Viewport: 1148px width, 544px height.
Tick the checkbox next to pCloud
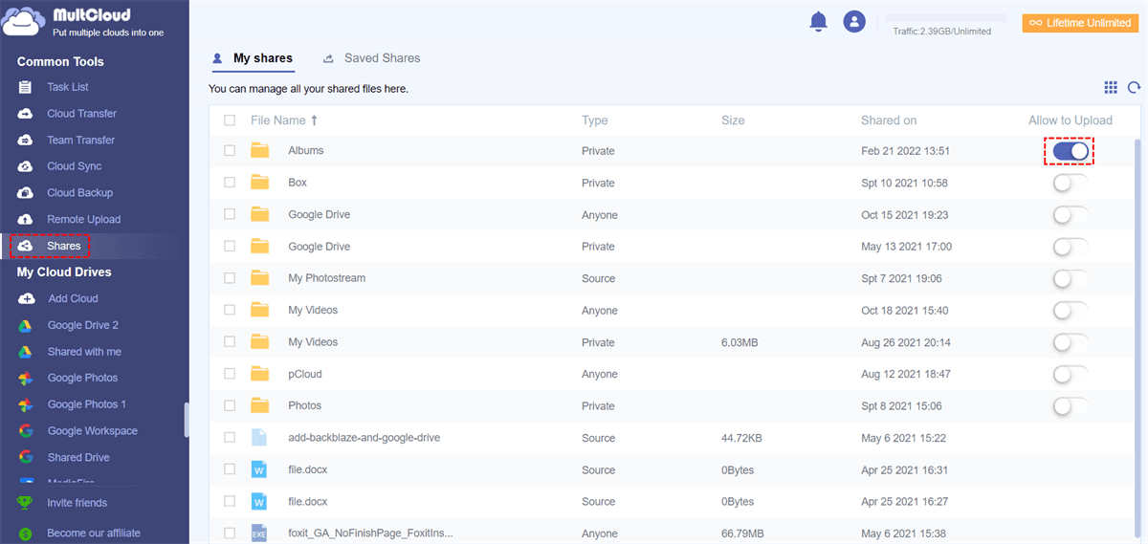pos(230,374)
